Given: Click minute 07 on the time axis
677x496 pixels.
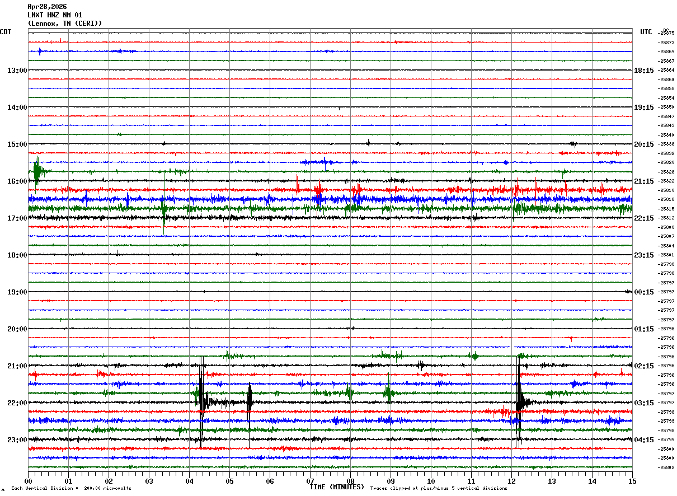Looking at the screenshot, I should coord(310,481).
